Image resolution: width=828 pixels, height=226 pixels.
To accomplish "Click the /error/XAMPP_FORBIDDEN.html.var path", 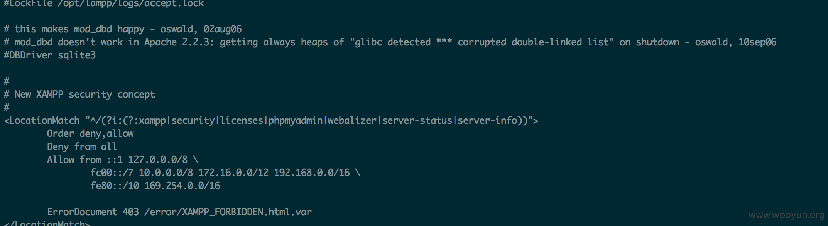I will (x=228, y=212).
